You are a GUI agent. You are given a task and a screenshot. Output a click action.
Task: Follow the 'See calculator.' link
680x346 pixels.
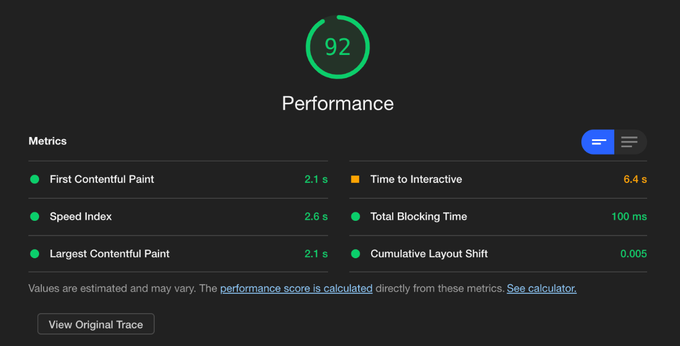coord(542,288)
